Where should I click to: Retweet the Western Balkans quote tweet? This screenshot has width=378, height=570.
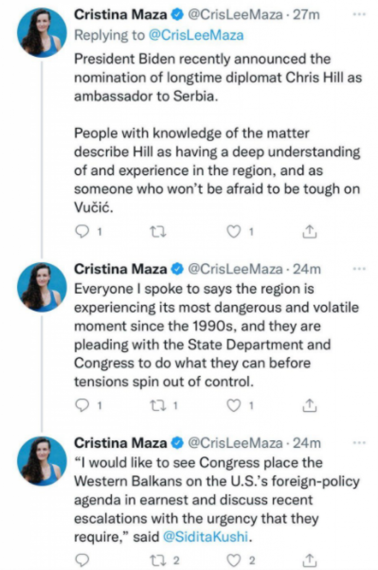coord(158,560)
